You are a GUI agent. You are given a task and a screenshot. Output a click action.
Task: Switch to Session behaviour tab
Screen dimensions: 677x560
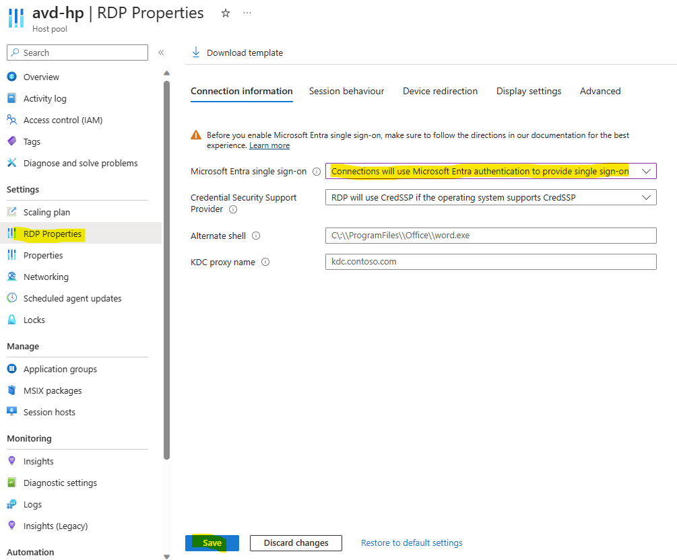tap(346, 91)
